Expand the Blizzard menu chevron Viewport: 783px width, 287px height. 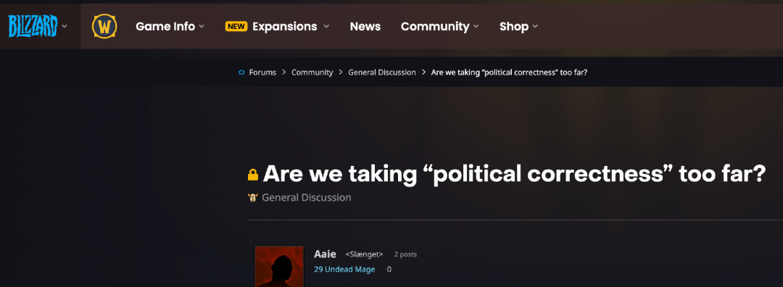65,26
